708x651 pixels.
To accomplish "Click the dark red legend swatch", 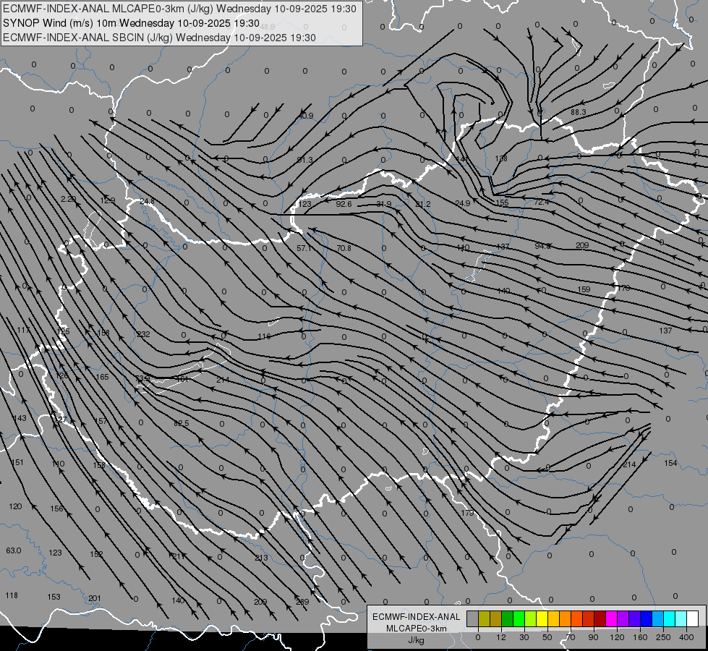I will (600, 619).
